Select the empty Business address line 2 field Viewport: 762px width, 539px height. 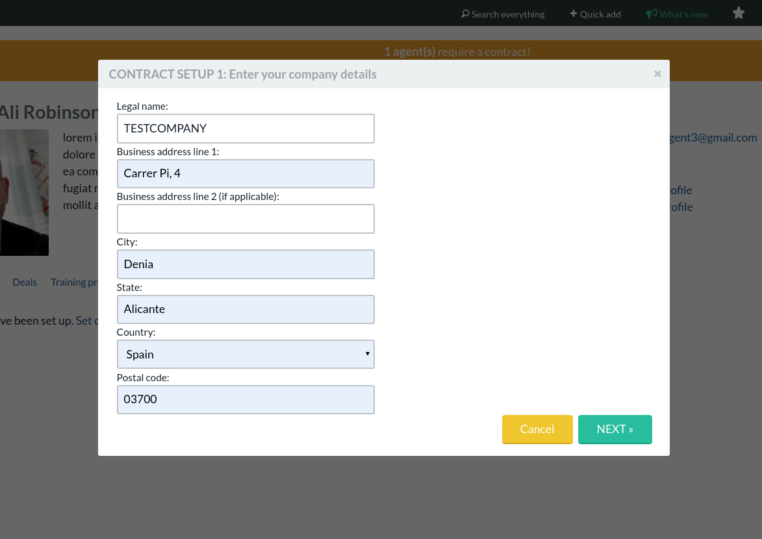[x=246, y=219]
